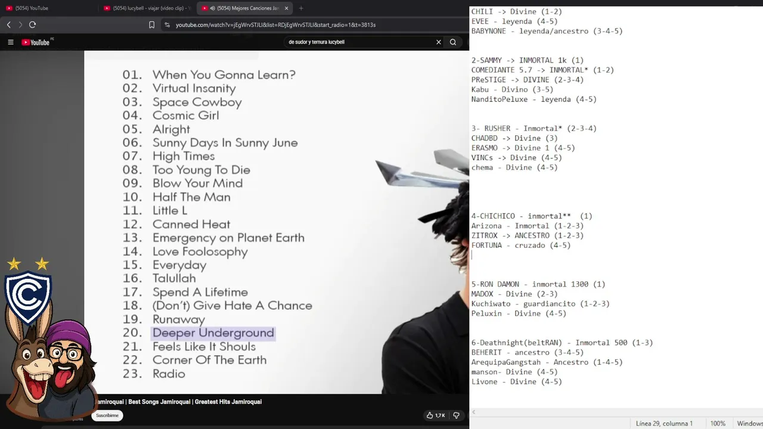Viewport: 763px width, 429px height.
Task: Click the Jamiroquai video title
Action: (x=179, y=402)
